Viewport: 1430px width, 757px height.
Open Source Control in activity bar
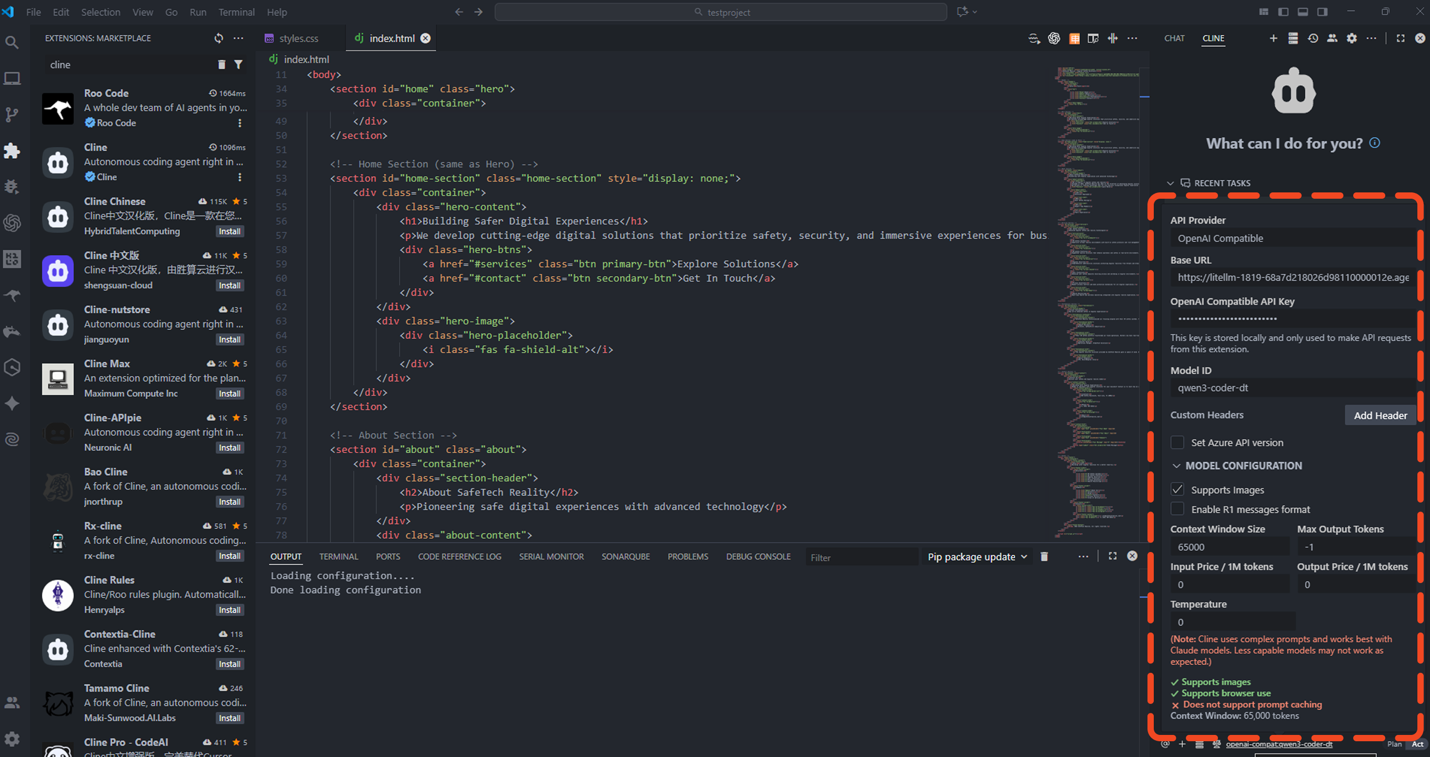12,114
